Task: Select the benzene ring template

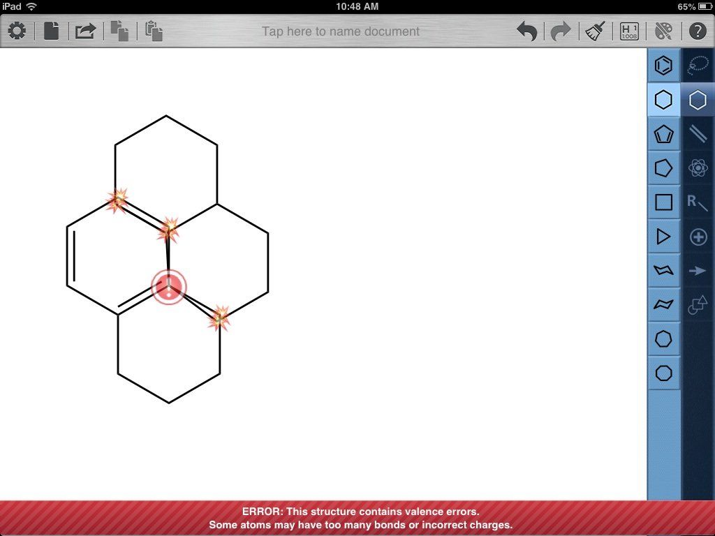Action: [663, 65]
